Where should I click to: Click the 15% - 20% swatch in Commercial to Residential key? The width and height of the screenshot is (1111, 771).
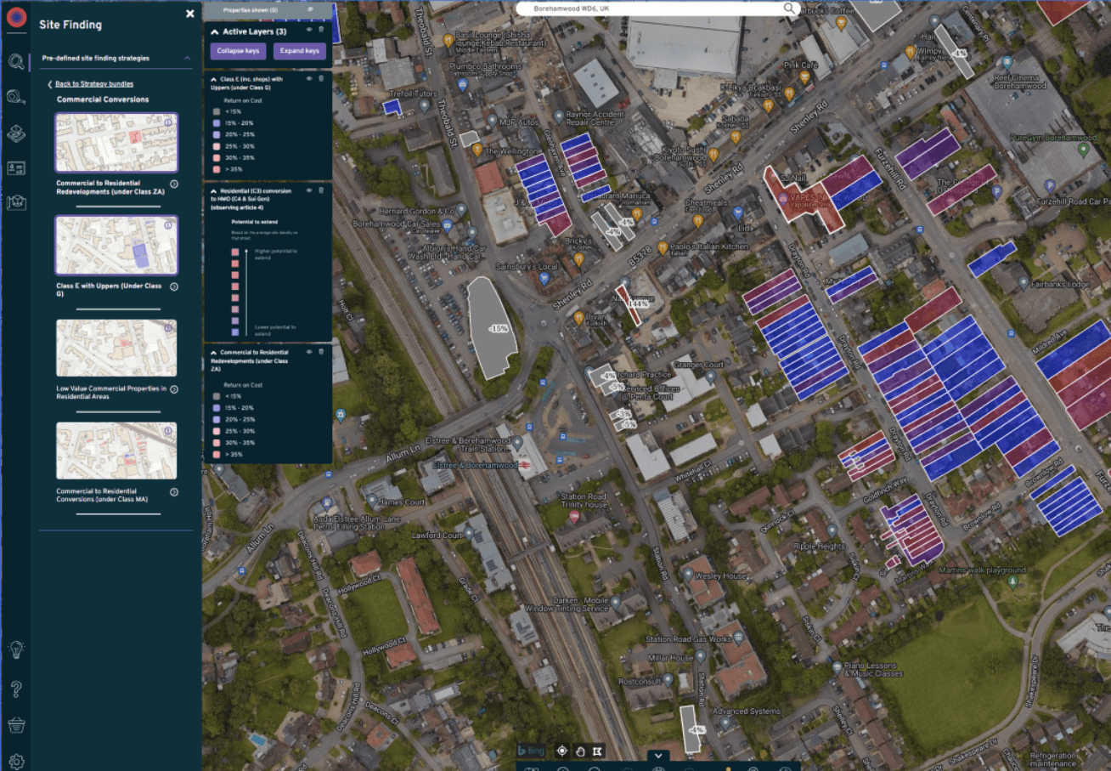tap(217, 408)
